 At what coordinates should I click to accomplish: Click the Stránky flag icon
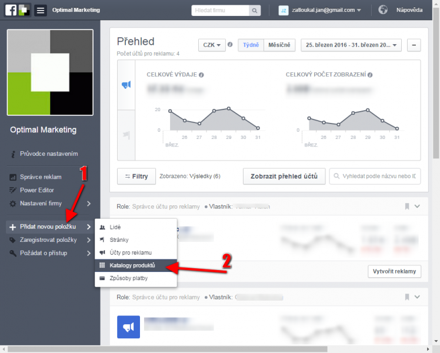(102, 239)
